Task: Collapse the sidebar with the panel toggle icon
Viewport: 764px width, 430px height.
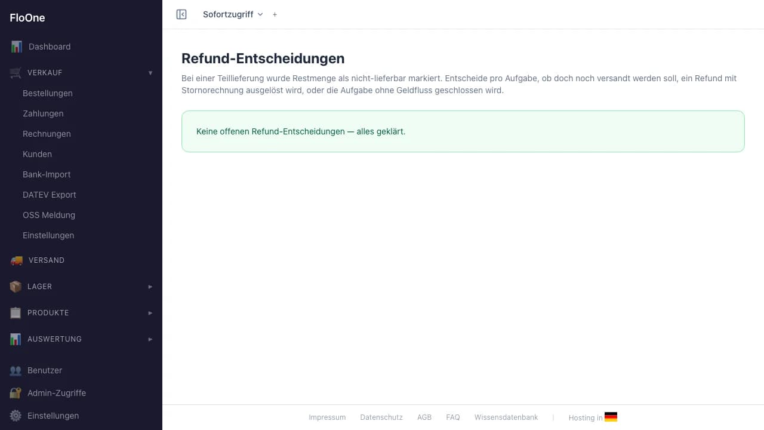Action: (181, 14)
